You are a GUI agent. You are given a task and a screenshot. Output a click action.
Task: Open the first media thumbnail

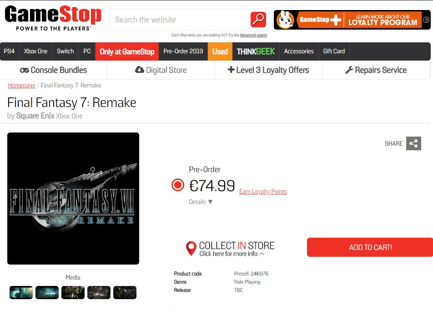coord(21,292)
